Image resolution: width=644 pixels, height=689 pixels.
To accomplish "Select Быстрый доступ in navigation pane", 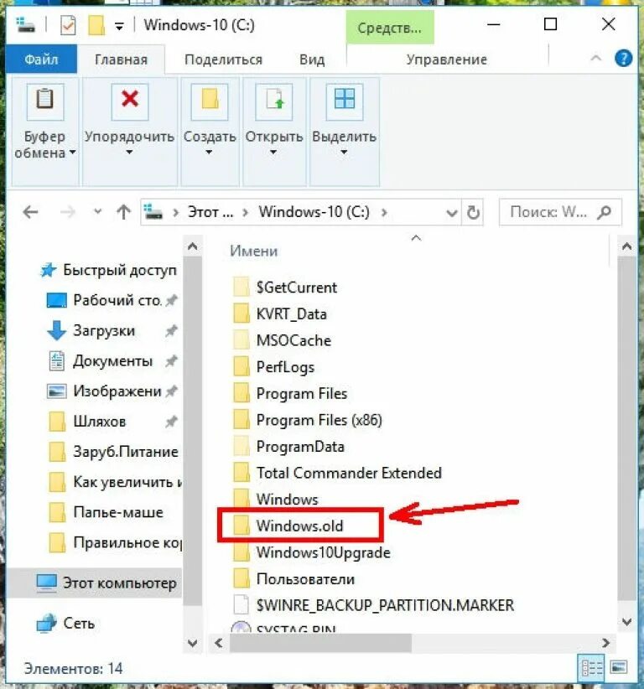I will [109, 270].
